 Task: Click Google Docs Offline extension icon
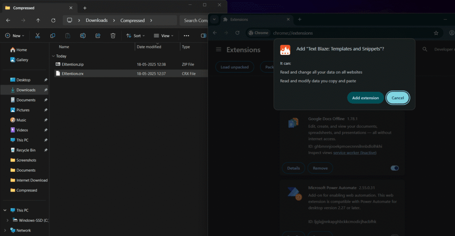[x=293, y=123]
